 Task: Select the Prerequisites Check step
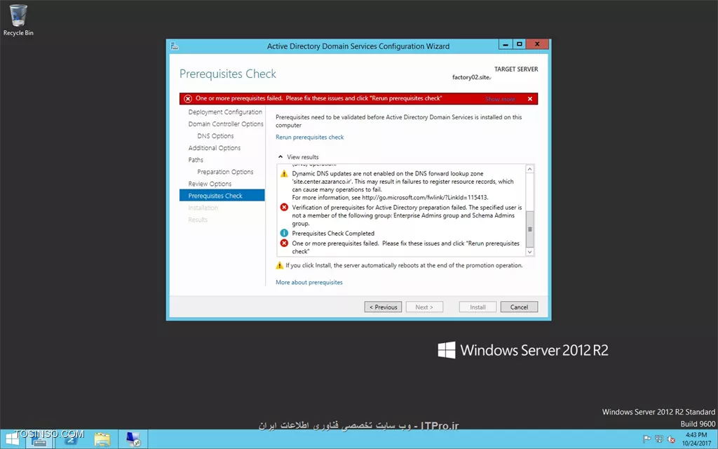pyautogui.click(x=222, y=195)
